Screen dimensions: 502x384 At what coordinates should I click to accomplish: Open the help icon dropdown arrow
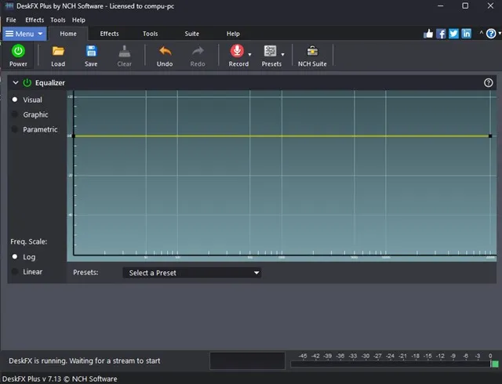500,33
